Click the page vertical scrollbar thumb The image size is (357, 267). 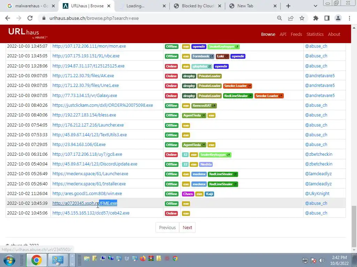(x=354, y=226)
